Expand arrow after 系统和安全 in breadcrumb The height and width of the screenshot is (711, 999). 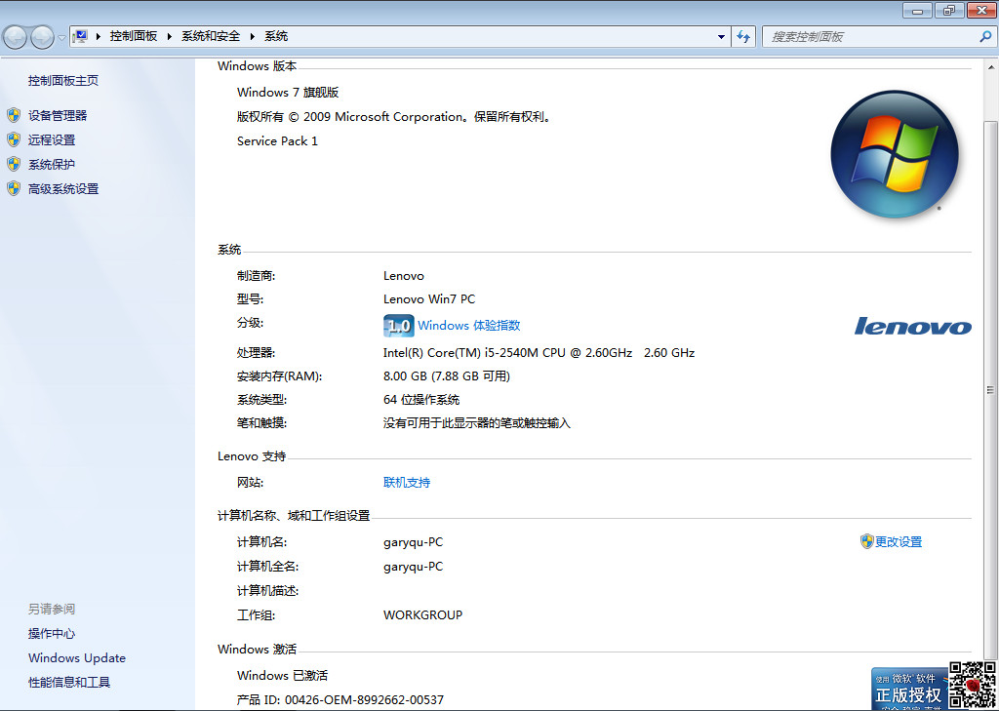tap(253, 36)
